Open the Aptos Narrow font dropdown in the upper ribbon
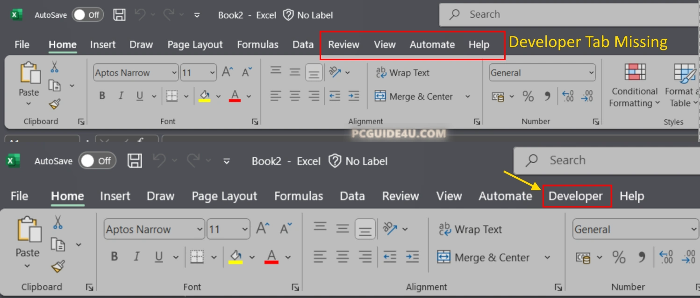700x298 pixels. coord(174,73)
